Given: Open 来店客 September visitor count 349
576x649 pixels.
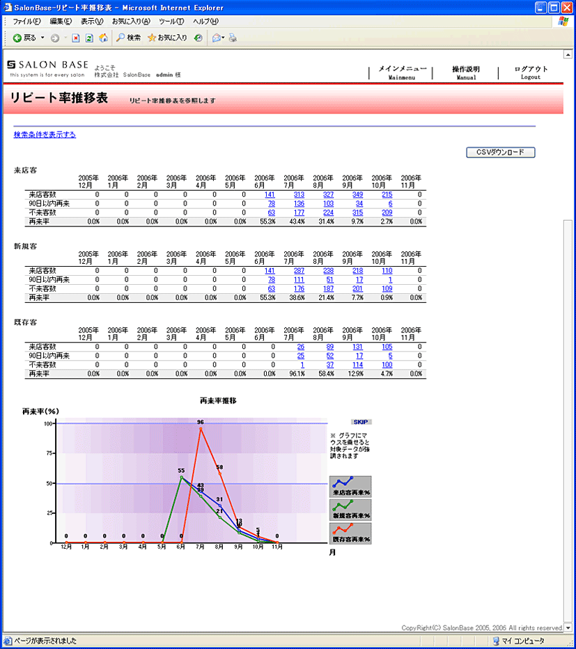Looking at the screenshot, I should click(x=358, y=194).
